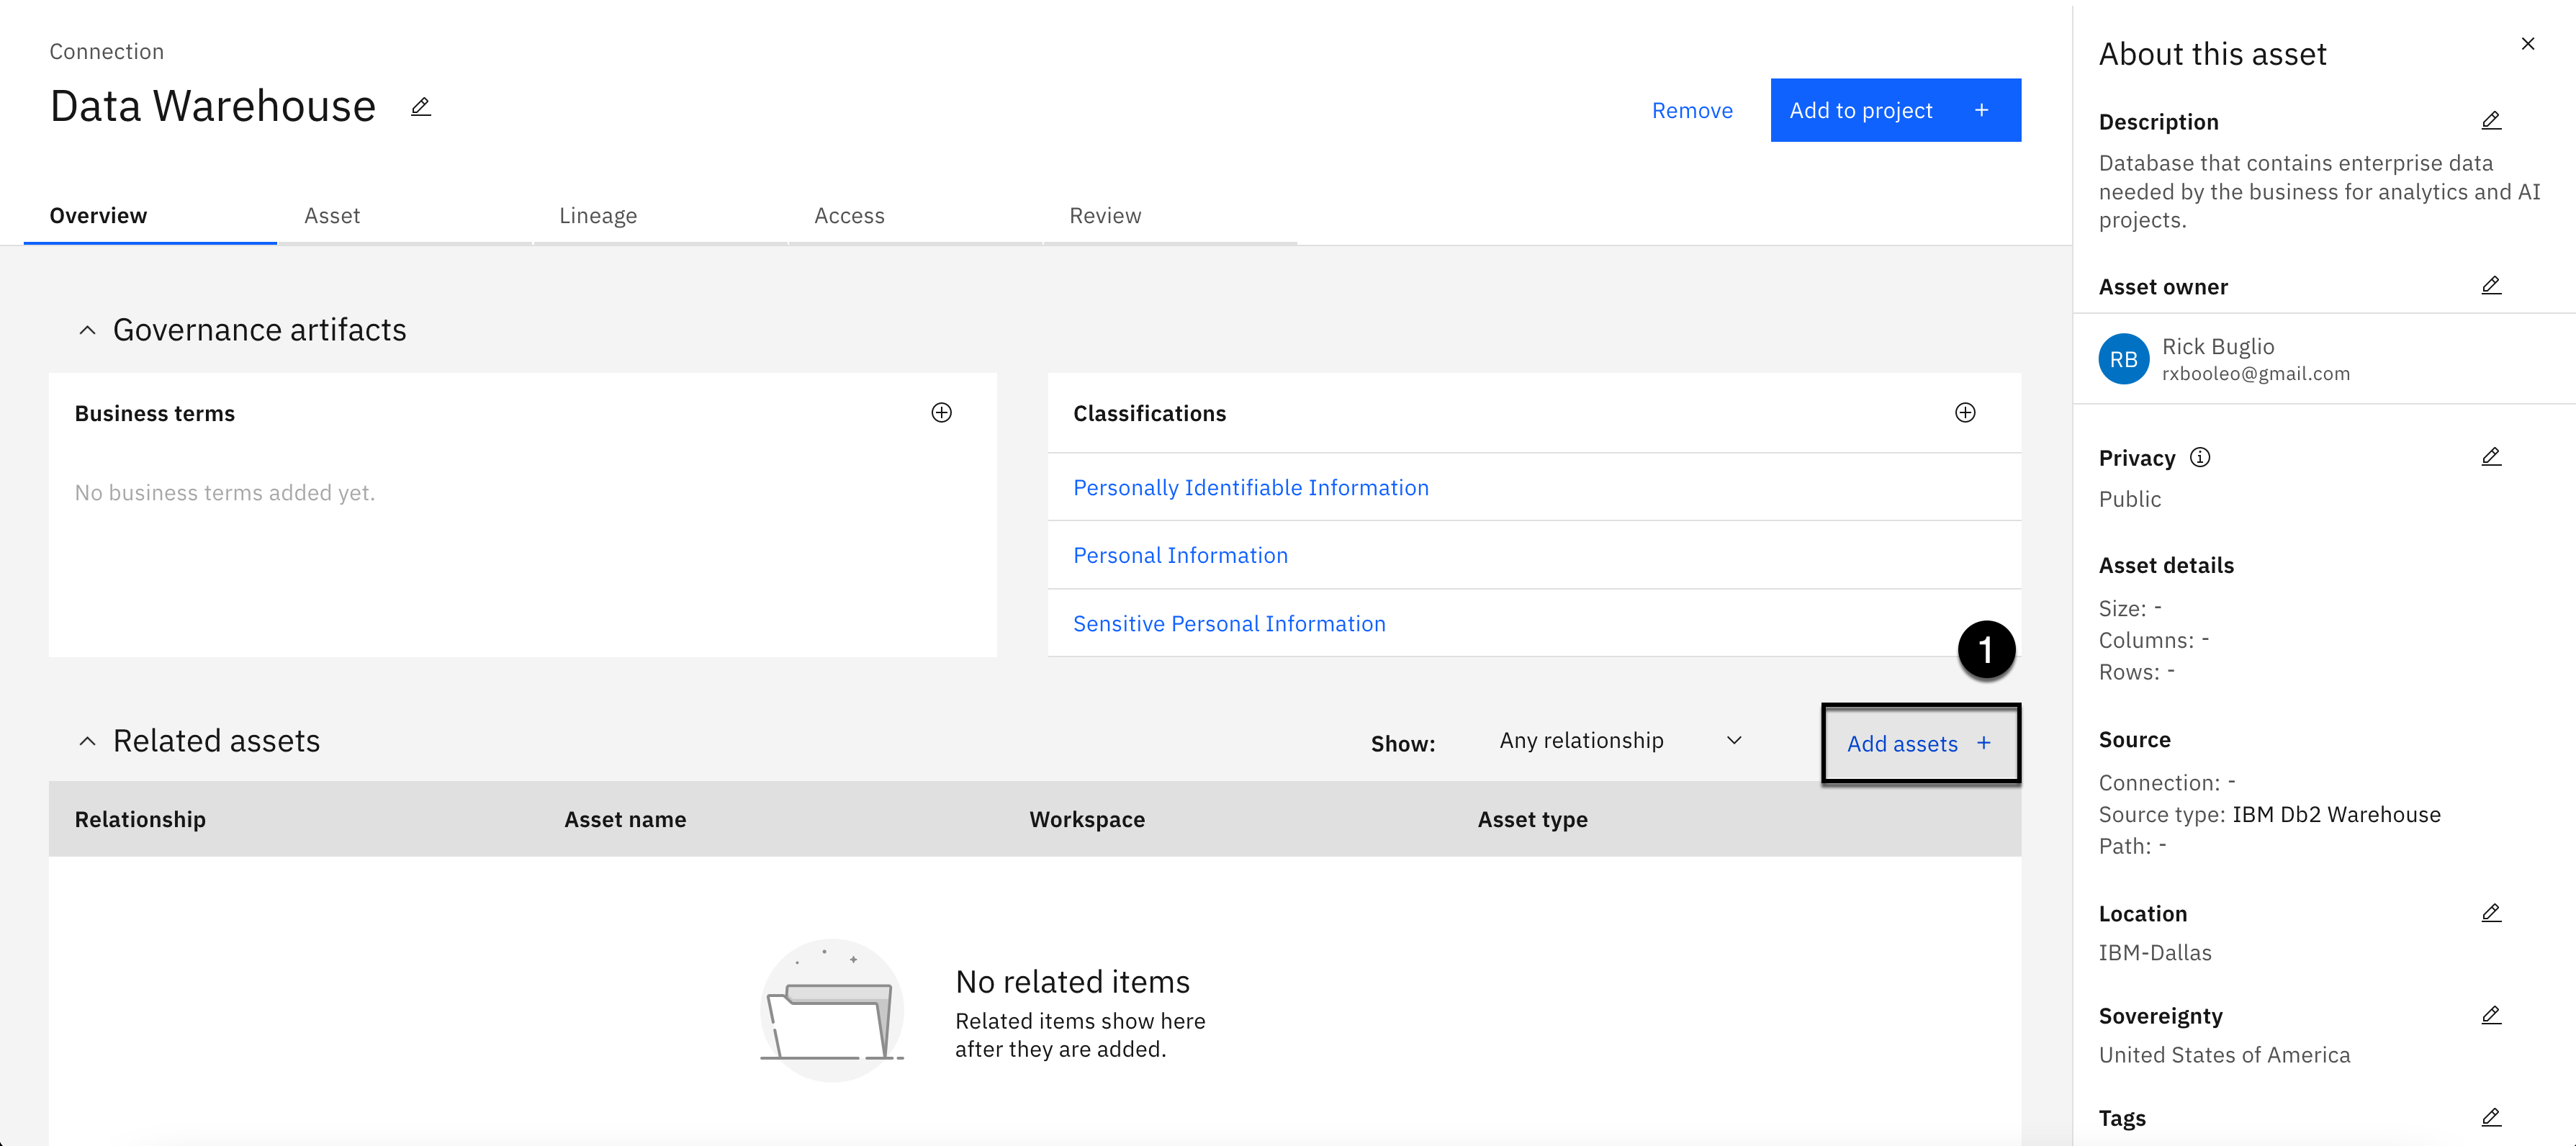Edit the Privacy setting

pos(2491,457)
